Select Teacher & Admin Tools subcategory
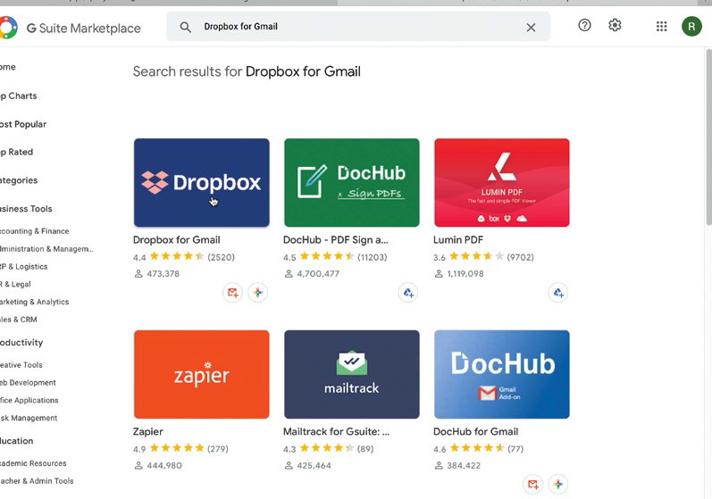Image resolution: width=712 pixels, height=499 pixels. coord(37,481)
